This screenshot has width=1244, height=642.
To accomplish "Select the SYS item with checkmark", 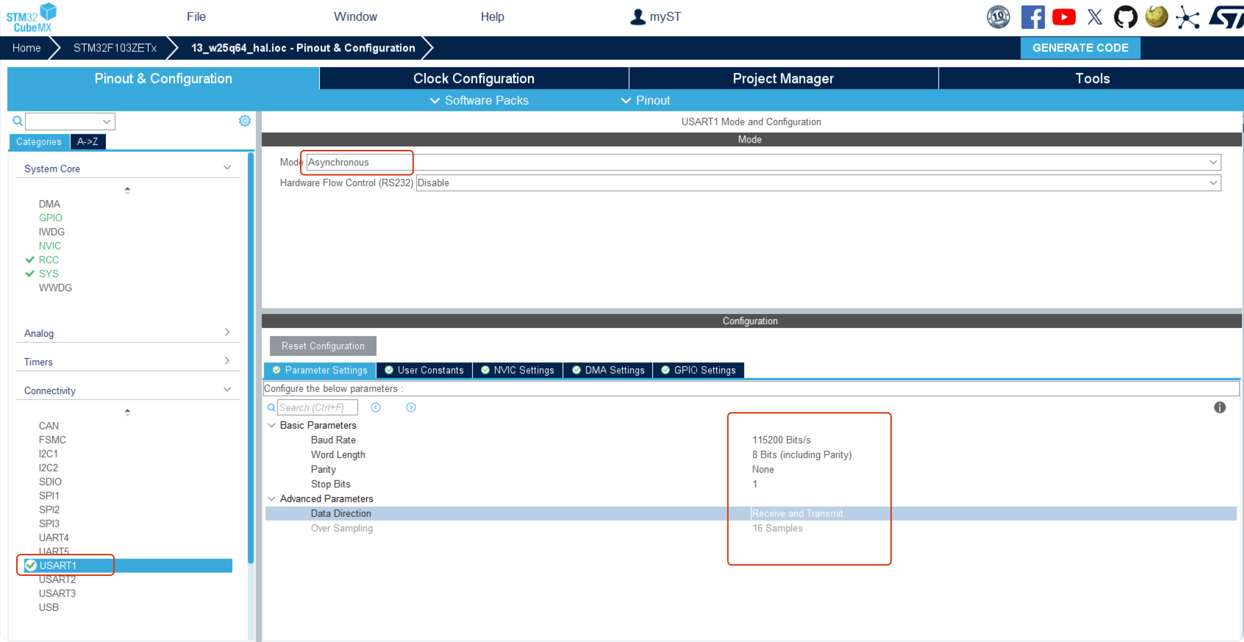I will pyautogui.click(x=49, y=274).
